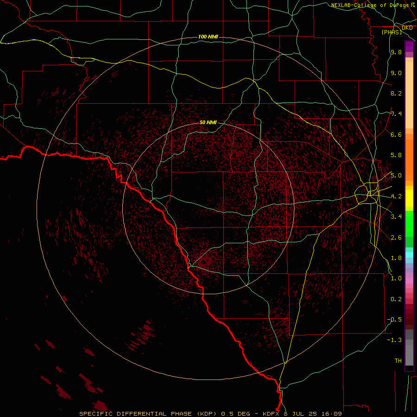Pick the bright green segment of the color bar
This screenshot has height=417, width=417.
(x=409, y=224)
